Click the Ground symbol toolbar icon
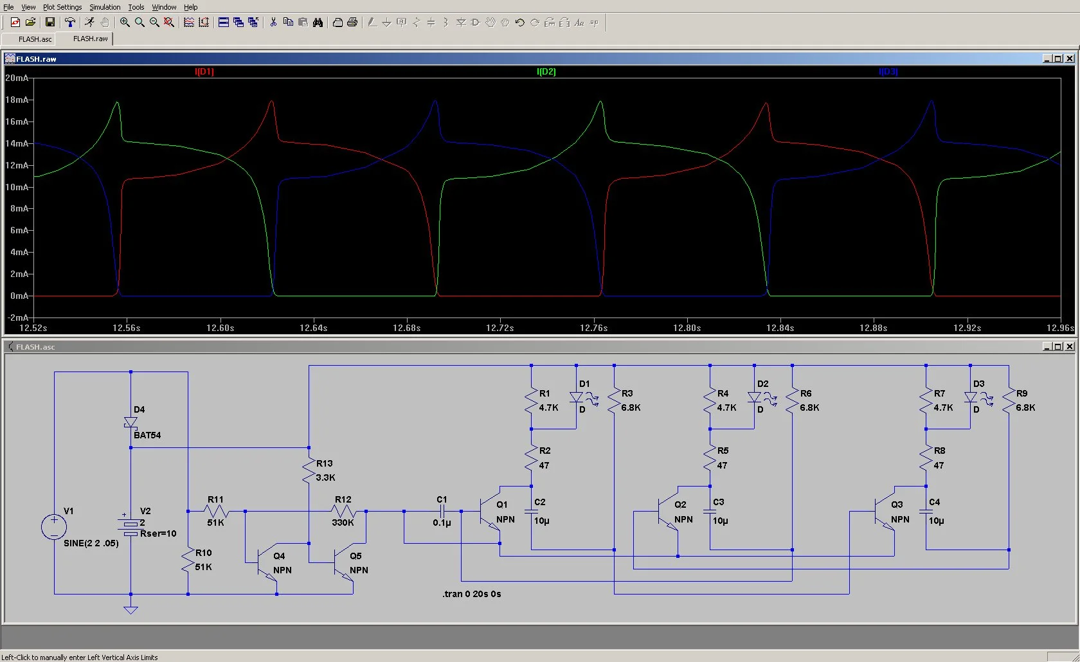The height and width of the screenshot is (662, 1080). click(x=386, y=22)
